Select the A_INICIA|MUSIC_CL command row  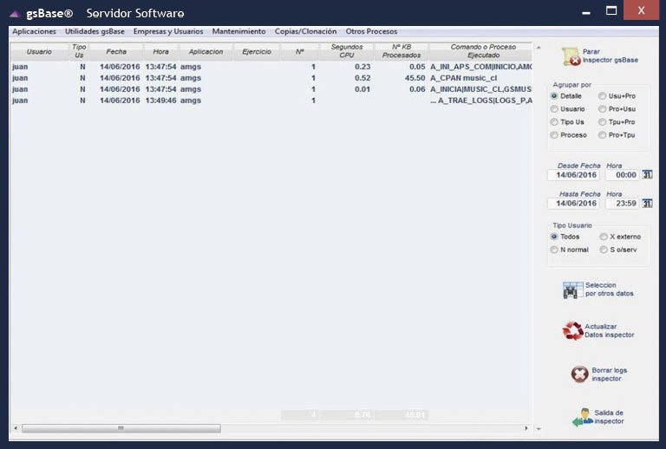point(271,89)
